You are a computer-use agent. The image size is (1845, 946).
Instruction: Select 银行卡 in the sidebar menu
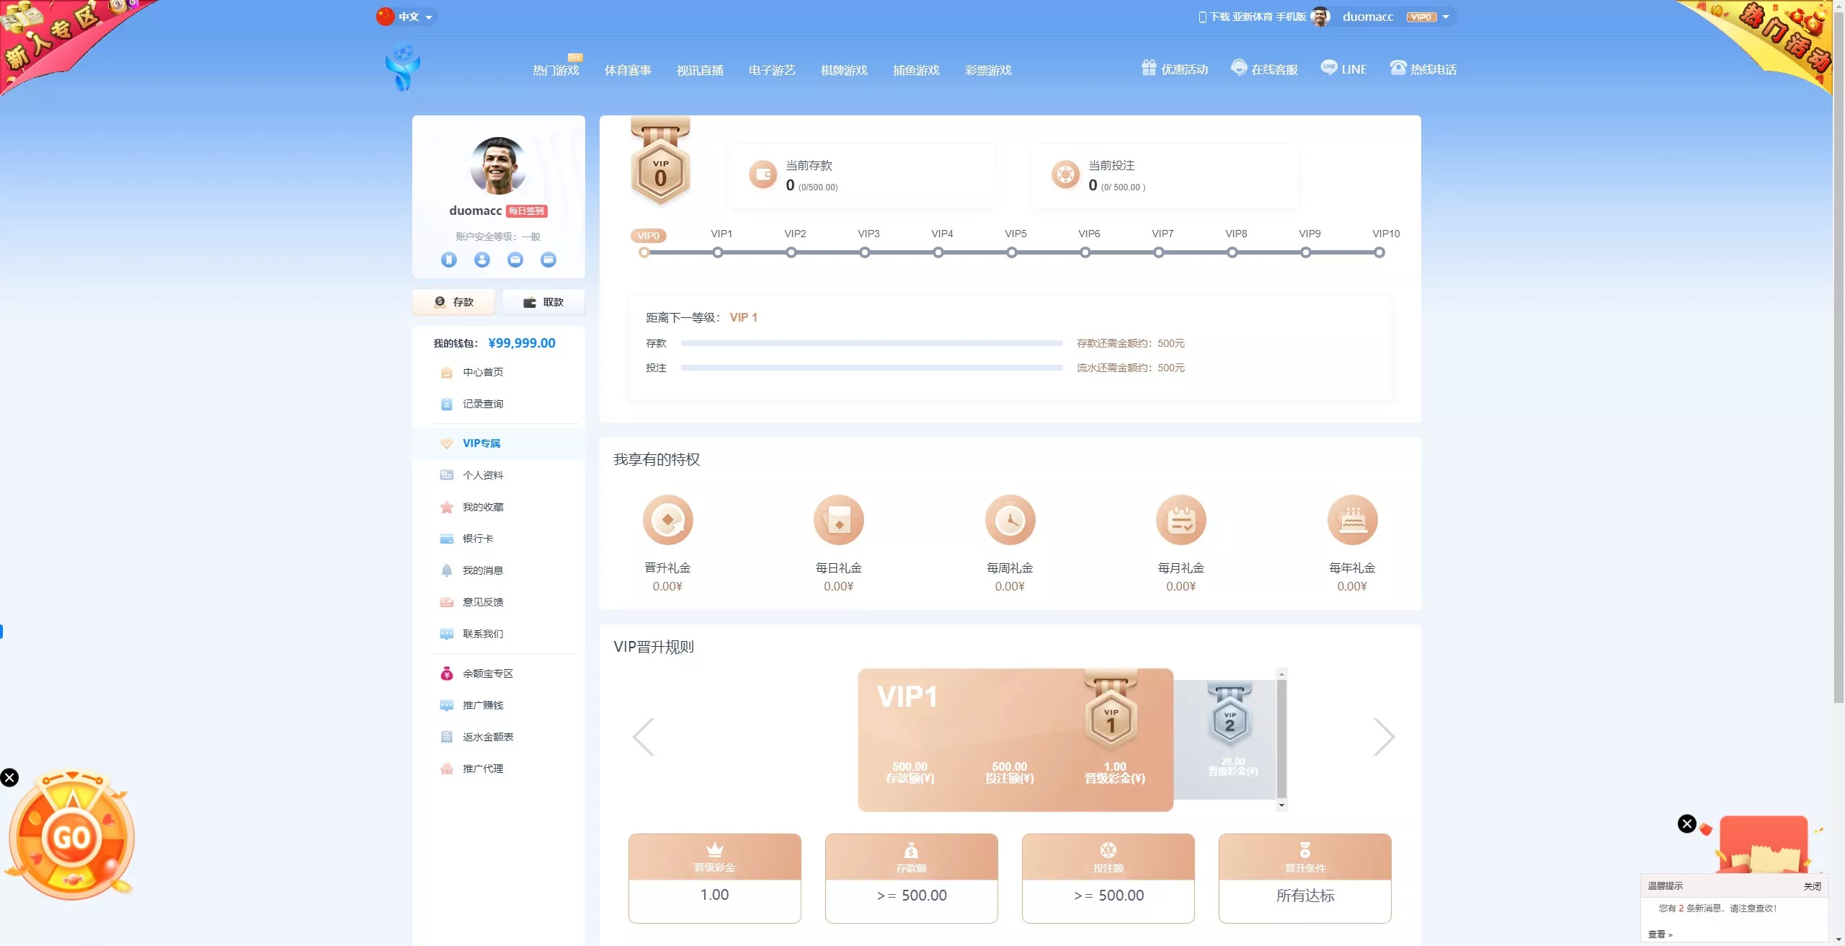point(478,539)
